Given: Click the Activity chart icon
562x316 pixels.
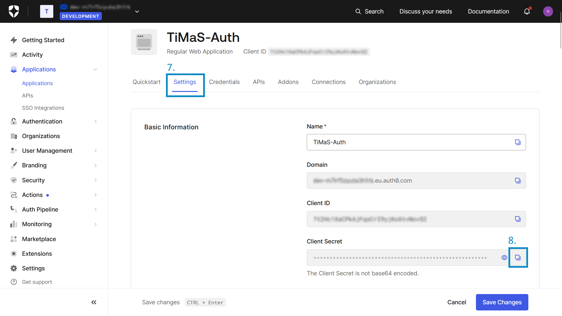Looking at the screenshot, I should pyautogui.click(x=14, y=55).
